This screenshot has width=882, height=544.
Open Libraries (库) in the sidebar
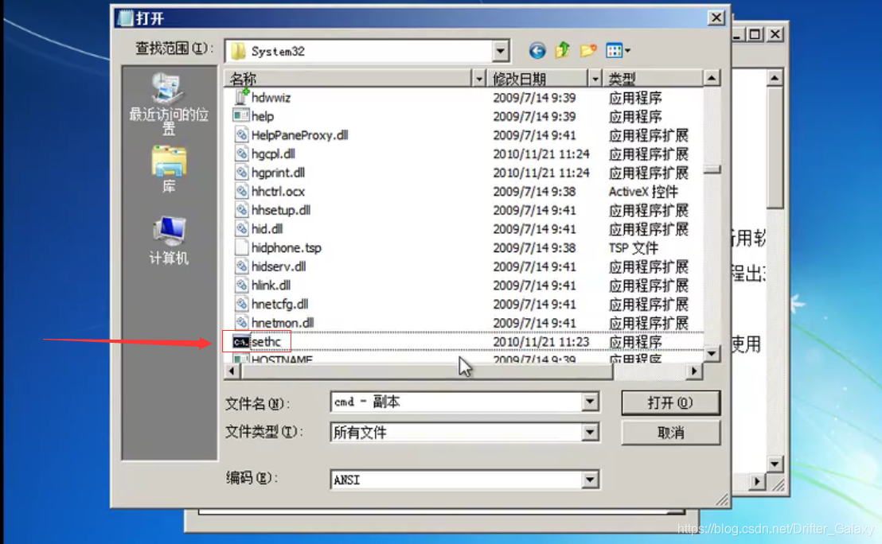(x=169, y=169)
